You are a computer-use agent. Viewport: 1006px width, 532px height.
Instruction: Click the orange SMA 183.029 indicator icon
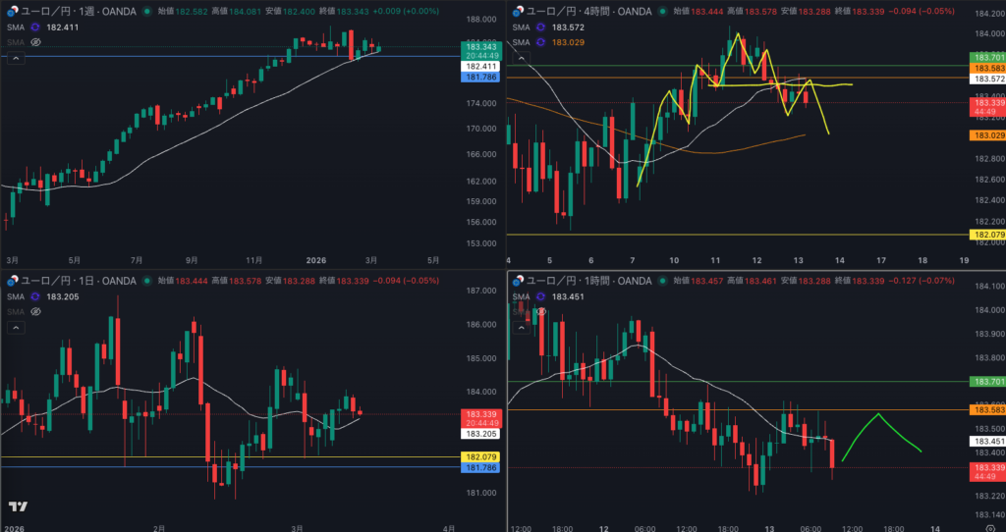coord(541,42)
